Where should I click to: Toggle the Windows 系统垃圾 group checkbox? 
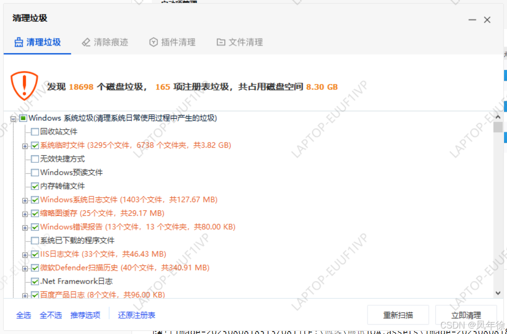pos(23,118)
